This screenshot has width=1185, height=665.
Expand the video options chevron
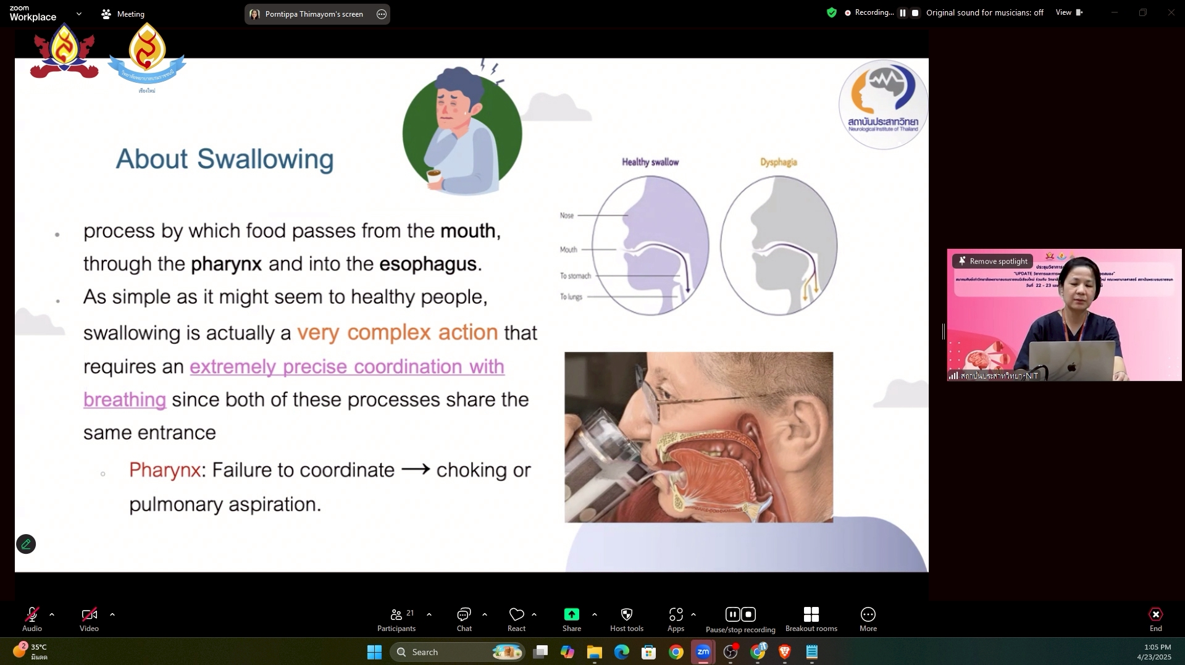(x=112, y=614)
